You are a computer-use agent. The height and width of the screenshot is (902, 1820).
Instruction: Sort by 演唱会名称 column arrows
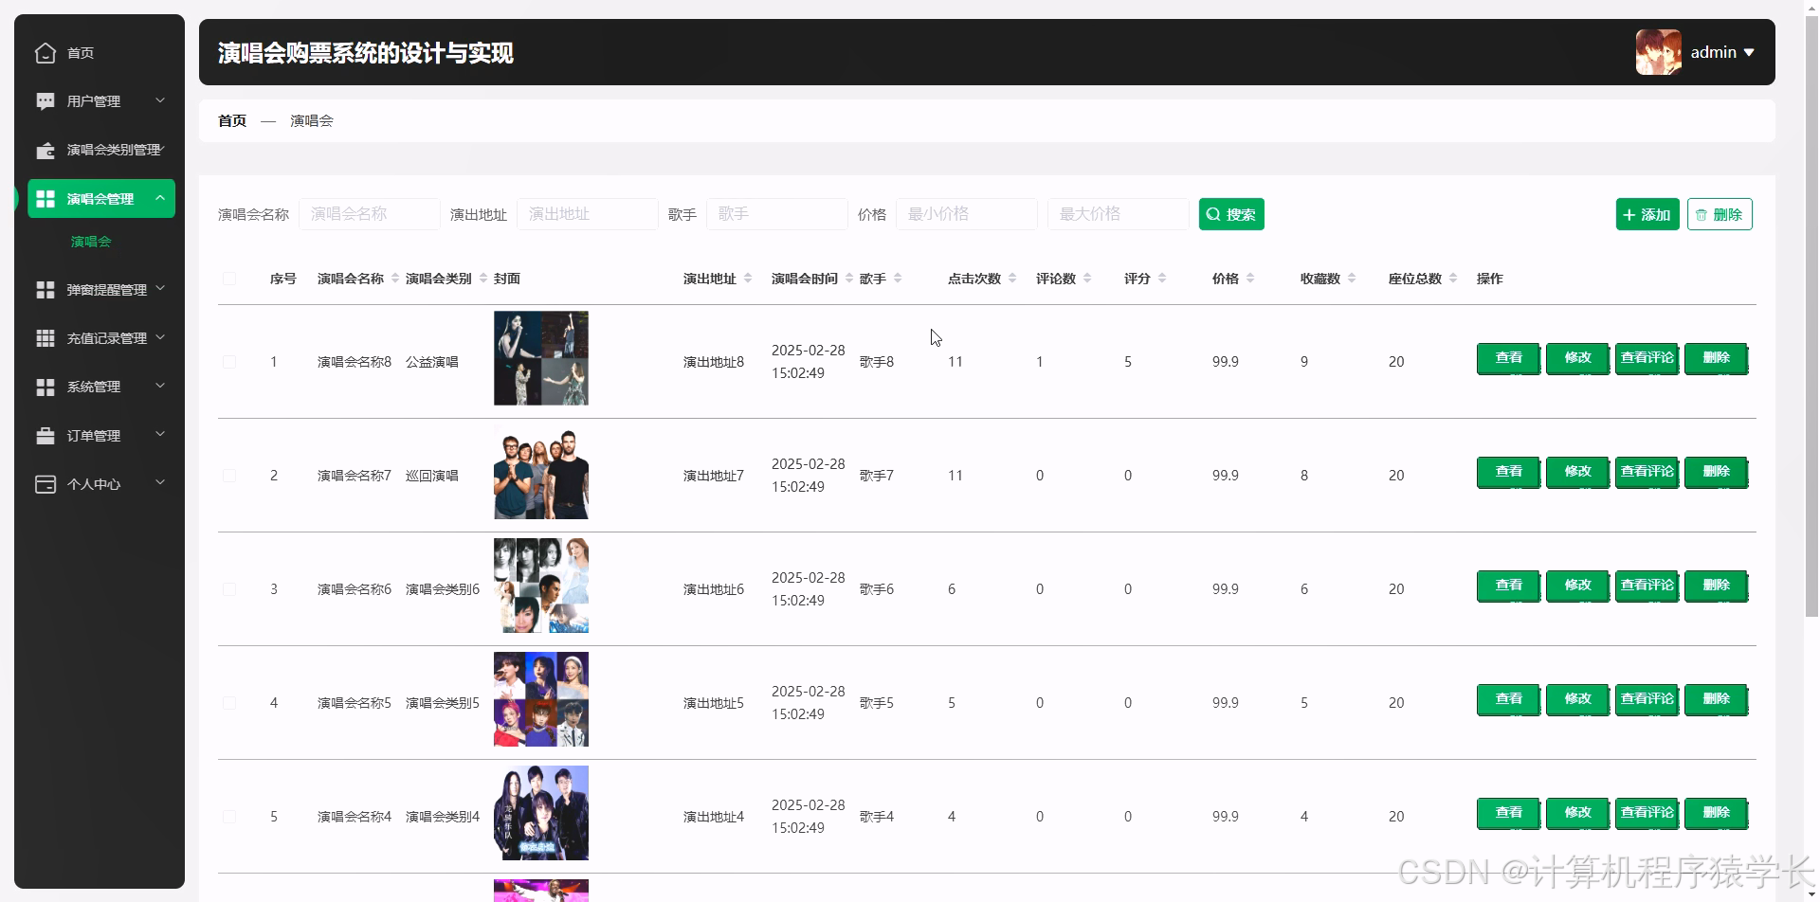tap(395, 279)
